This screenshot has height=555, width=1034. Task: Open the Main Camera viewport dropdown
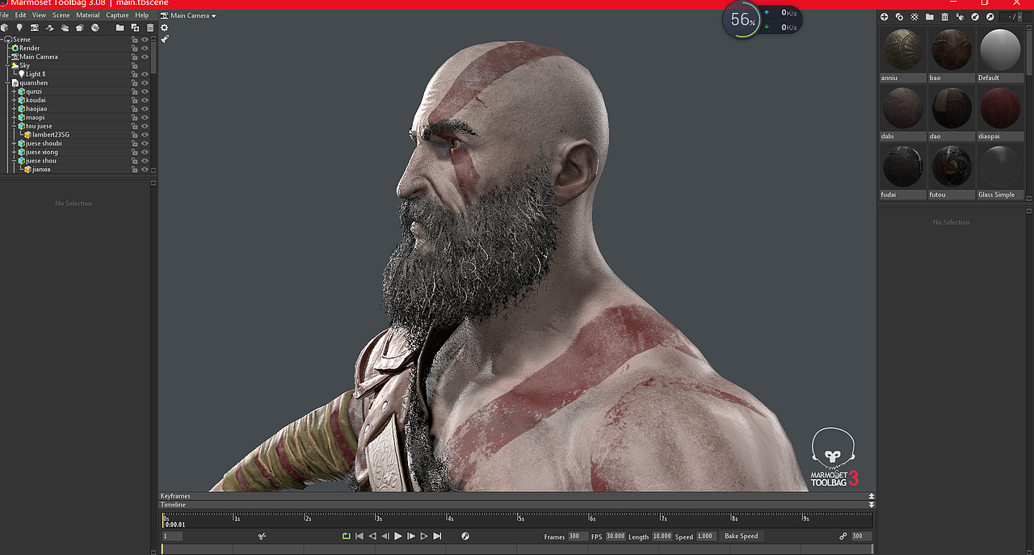click(x=189, y=15)
